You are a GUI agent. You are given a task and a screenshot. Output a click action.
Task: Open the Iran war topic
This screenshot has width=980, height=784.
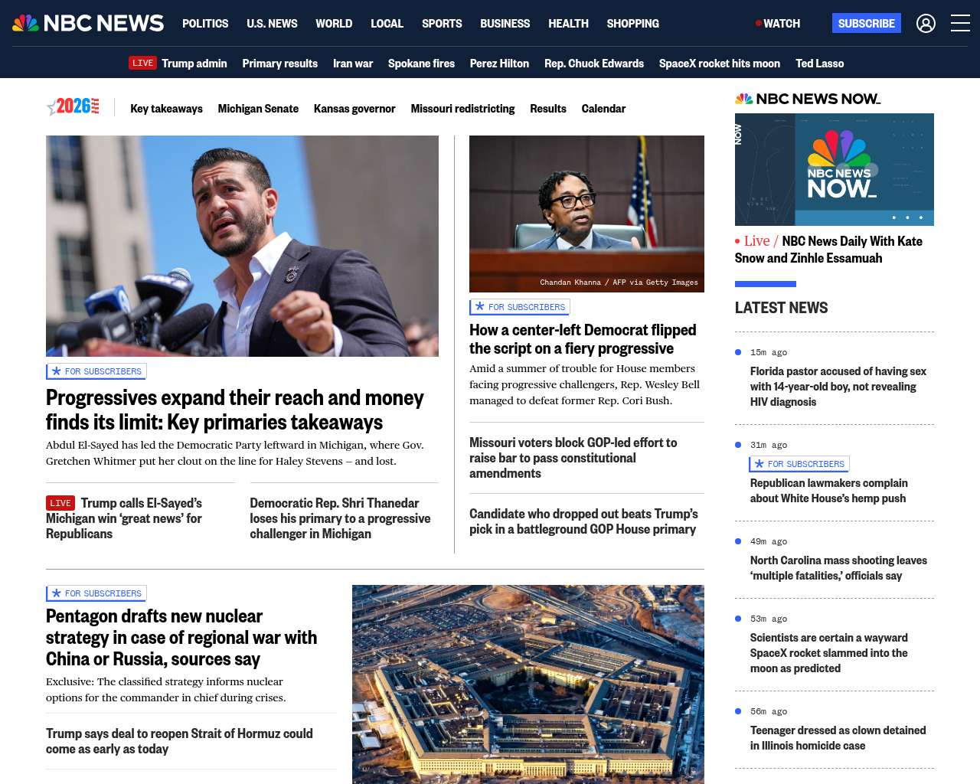(x=353, y=64)
